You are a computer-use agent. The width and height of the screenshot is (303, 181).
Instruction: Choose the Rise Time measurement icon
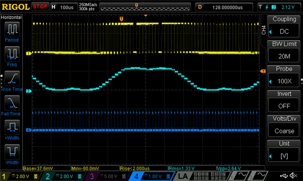(x=12, y=78)
